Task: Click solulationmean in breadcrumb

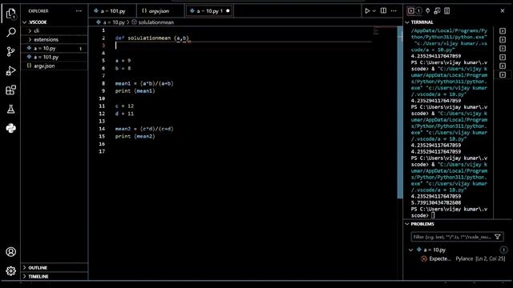Action: [x=156, y=22]
